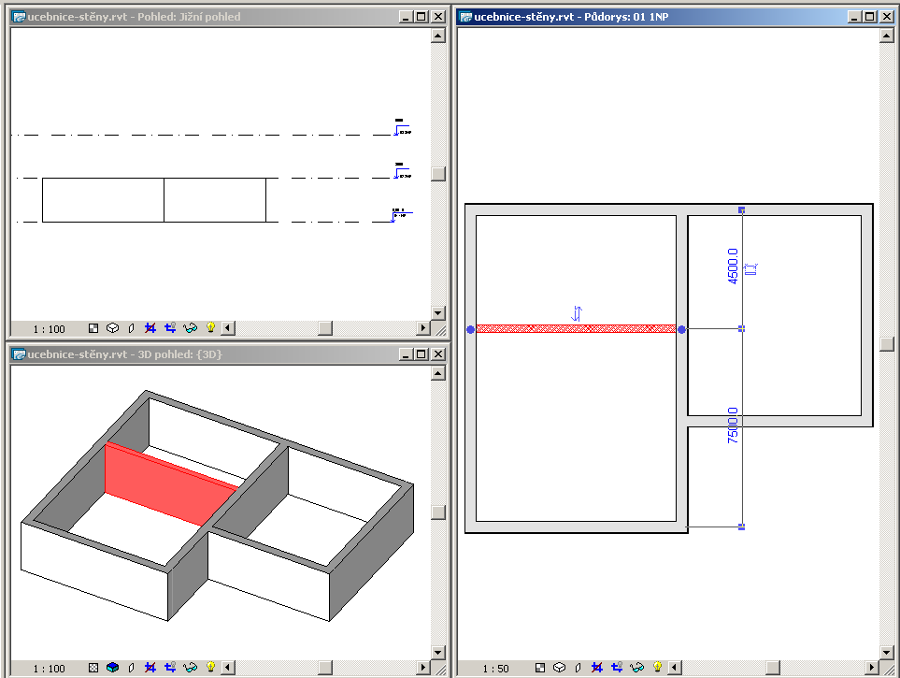Toggle Crop View icon in Jižní pohled view
Viewport: 900px width, 678px height.
pos(150,328)
